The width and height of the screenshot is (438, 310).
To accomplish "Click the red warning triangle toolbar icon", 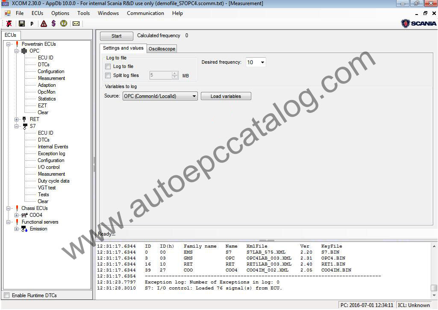I will click(x=44, y=24).
